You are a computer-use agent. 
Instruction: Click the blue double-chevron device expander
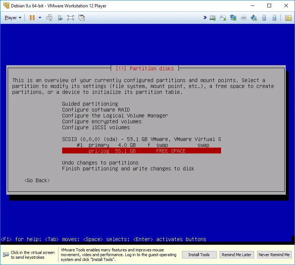point(205,18)
